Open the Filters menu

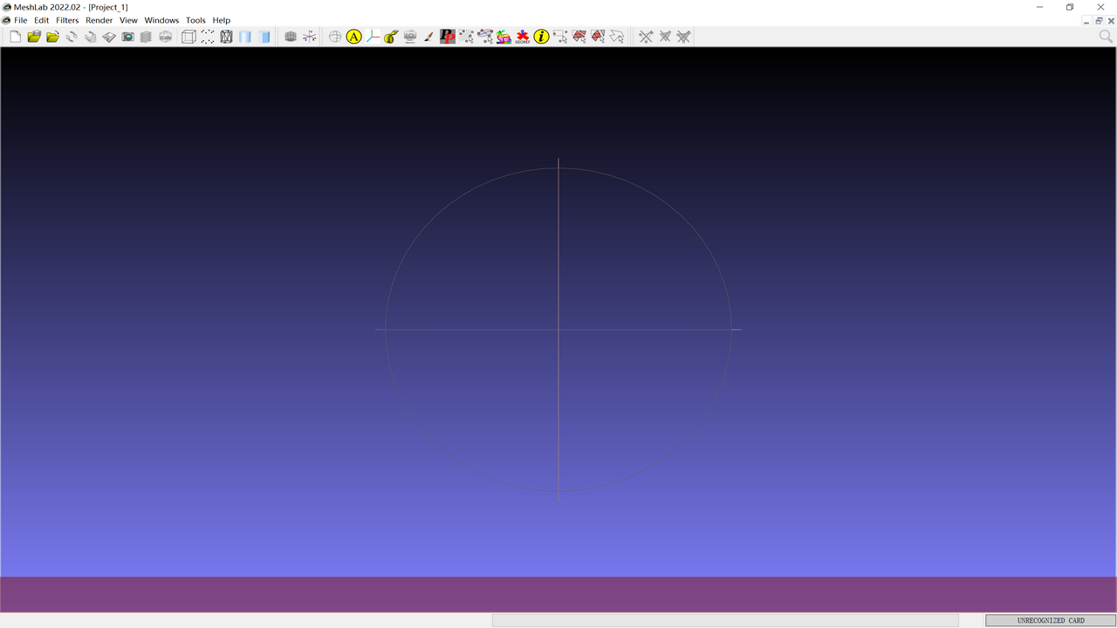click(67, 20)
